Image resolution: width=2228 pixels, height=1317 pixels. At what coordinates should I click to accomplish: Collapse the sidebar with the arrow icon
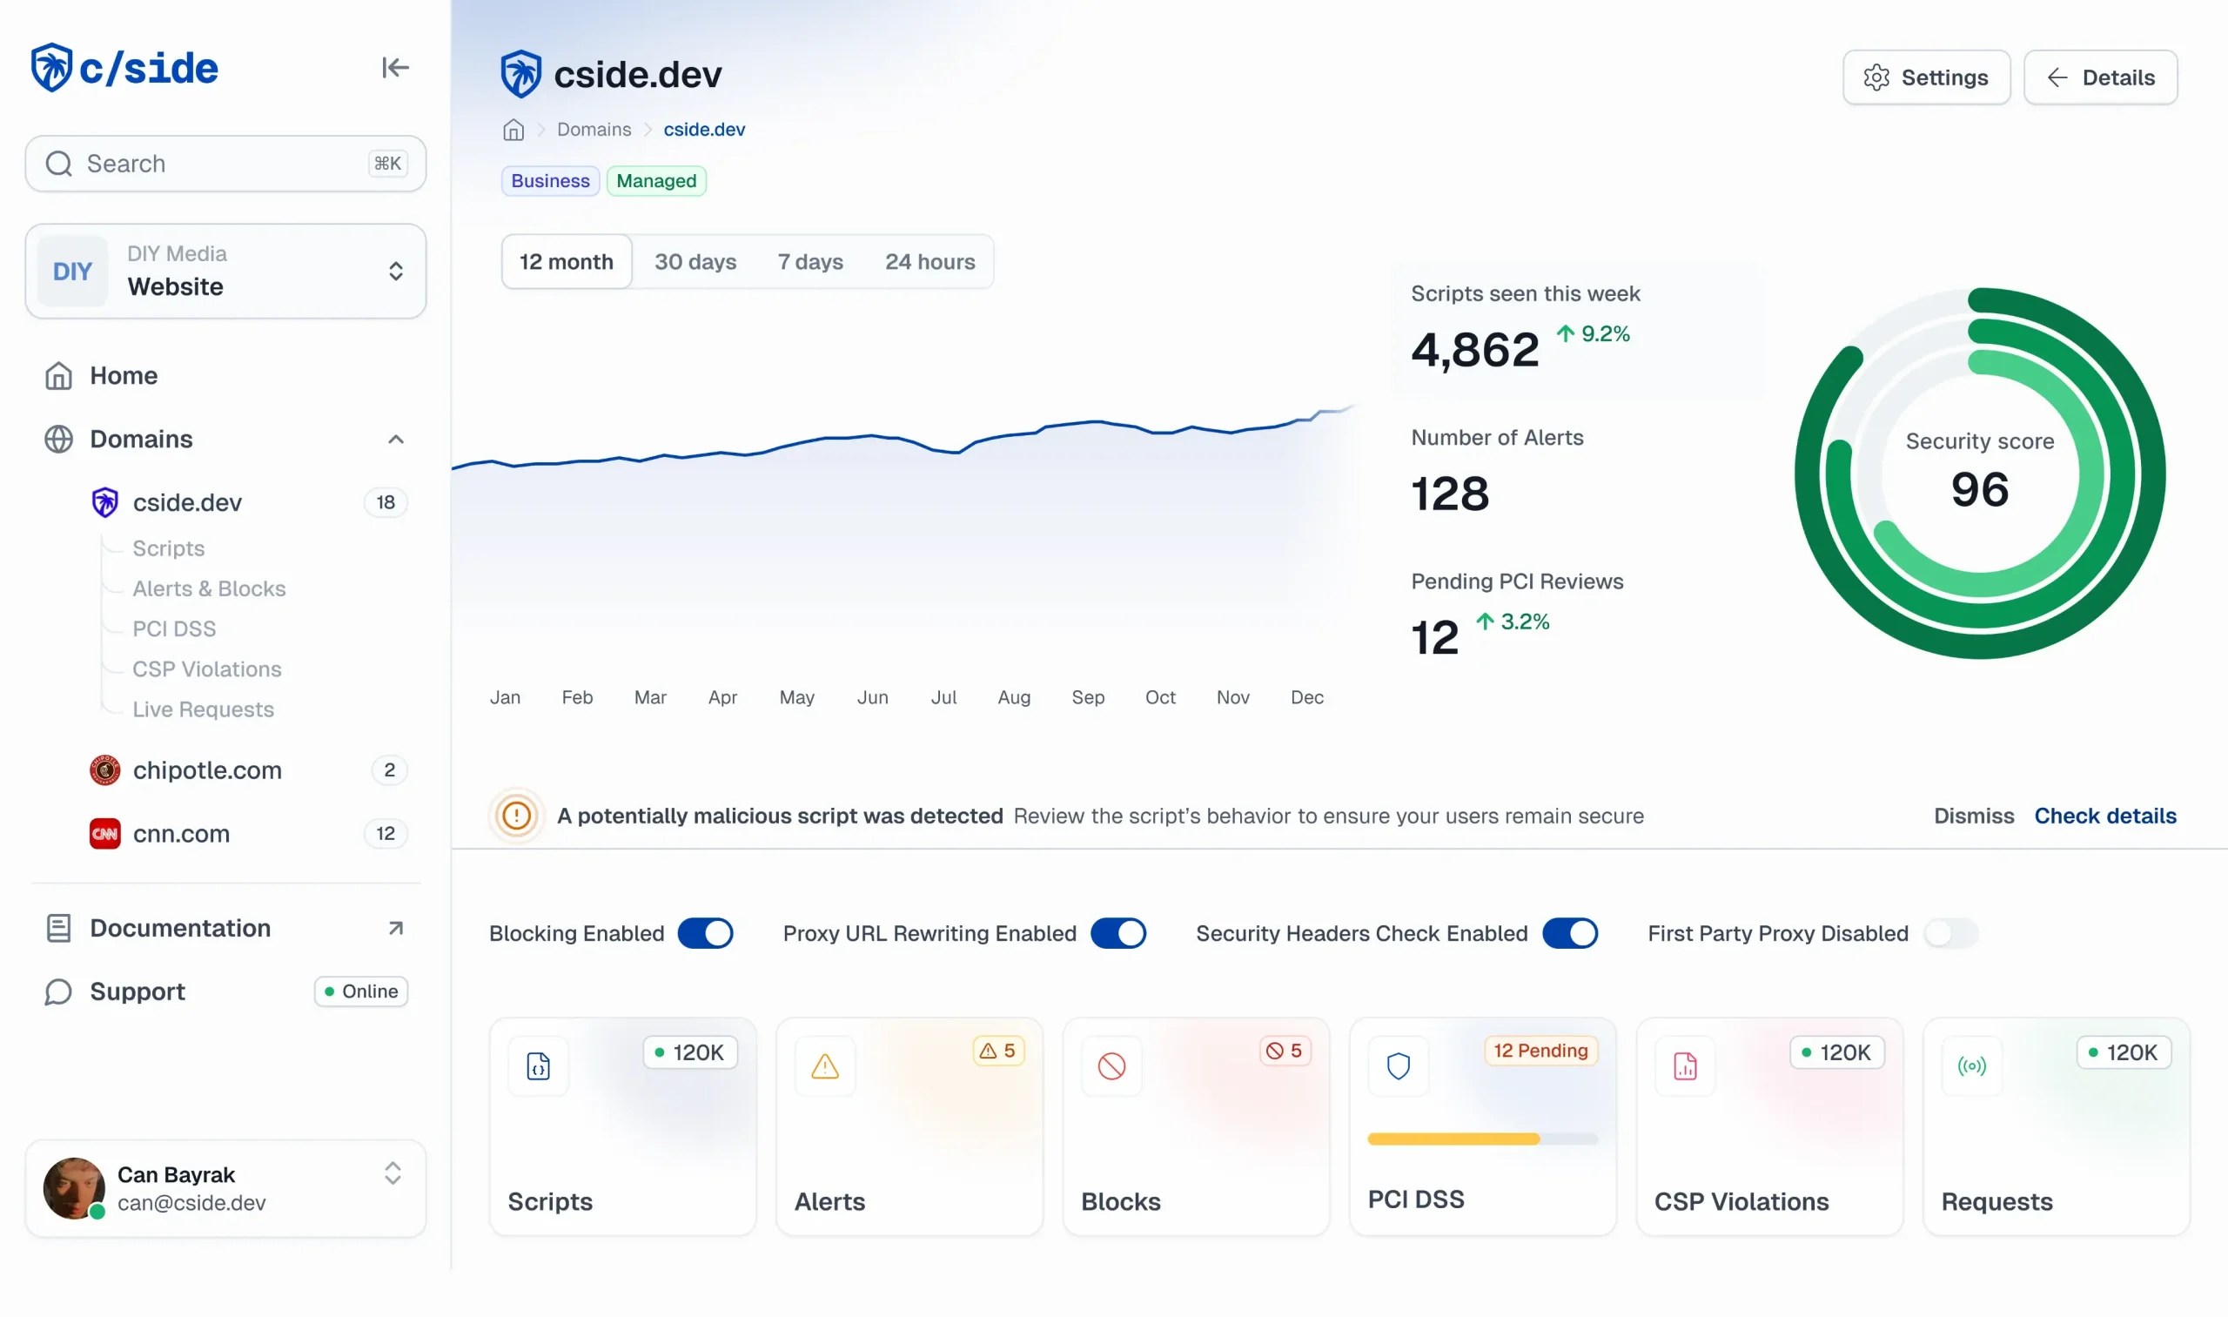[395, 67]
